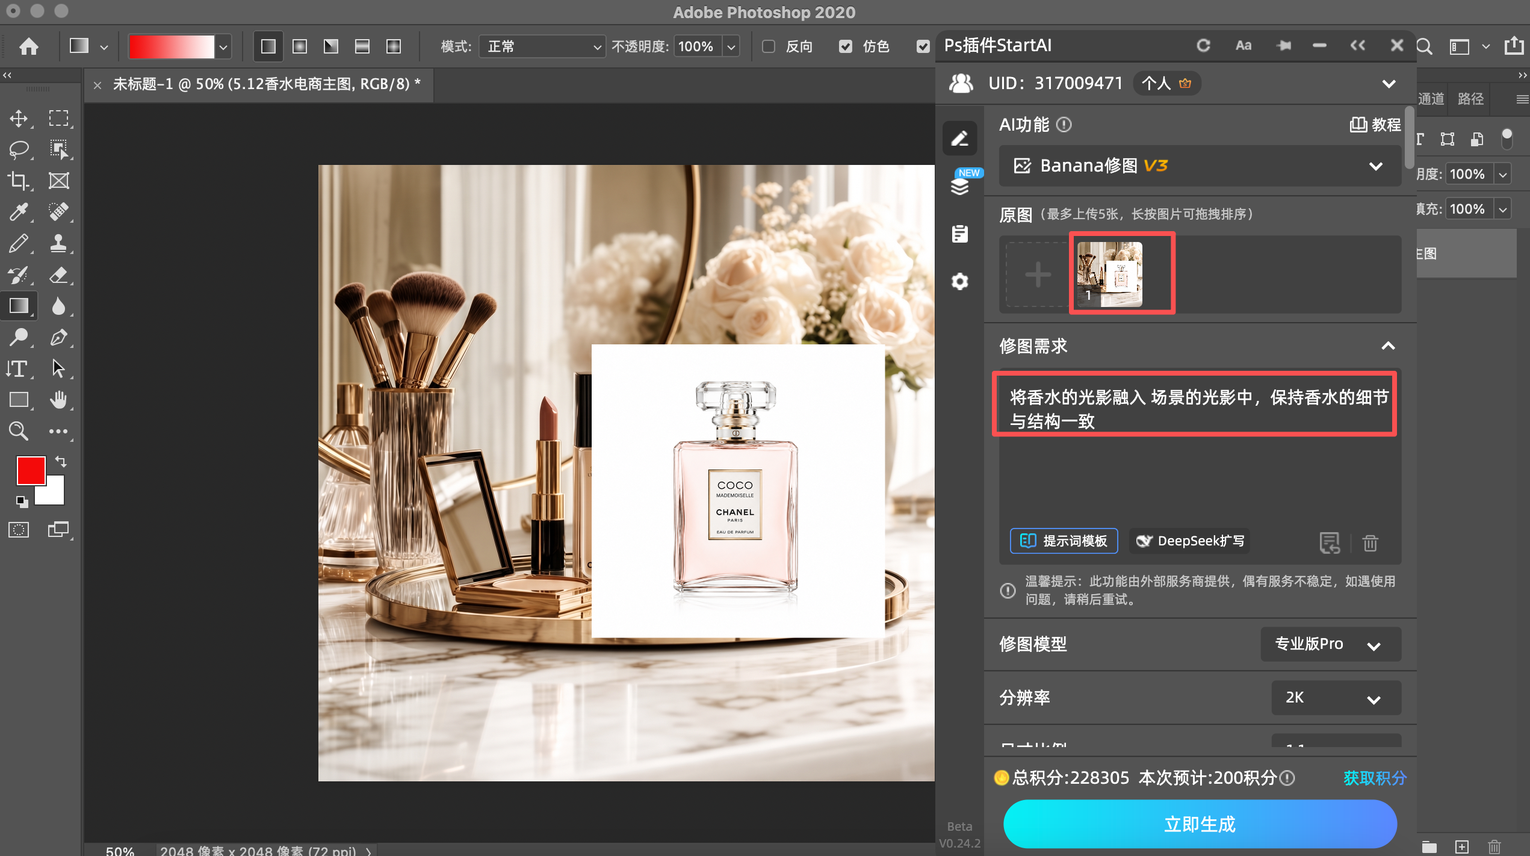Screen dimensions: 1530x856
Task: Select the Eyedropper tool
Action: (x=19, y=212)
